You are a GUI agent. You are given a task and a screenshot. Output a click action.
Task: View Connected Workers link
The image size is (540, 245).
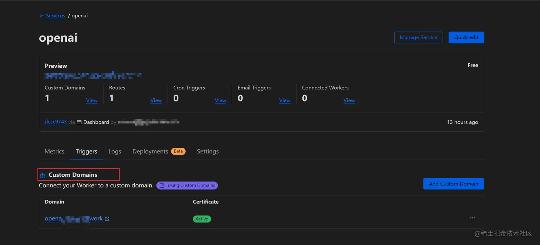(349, 100)
